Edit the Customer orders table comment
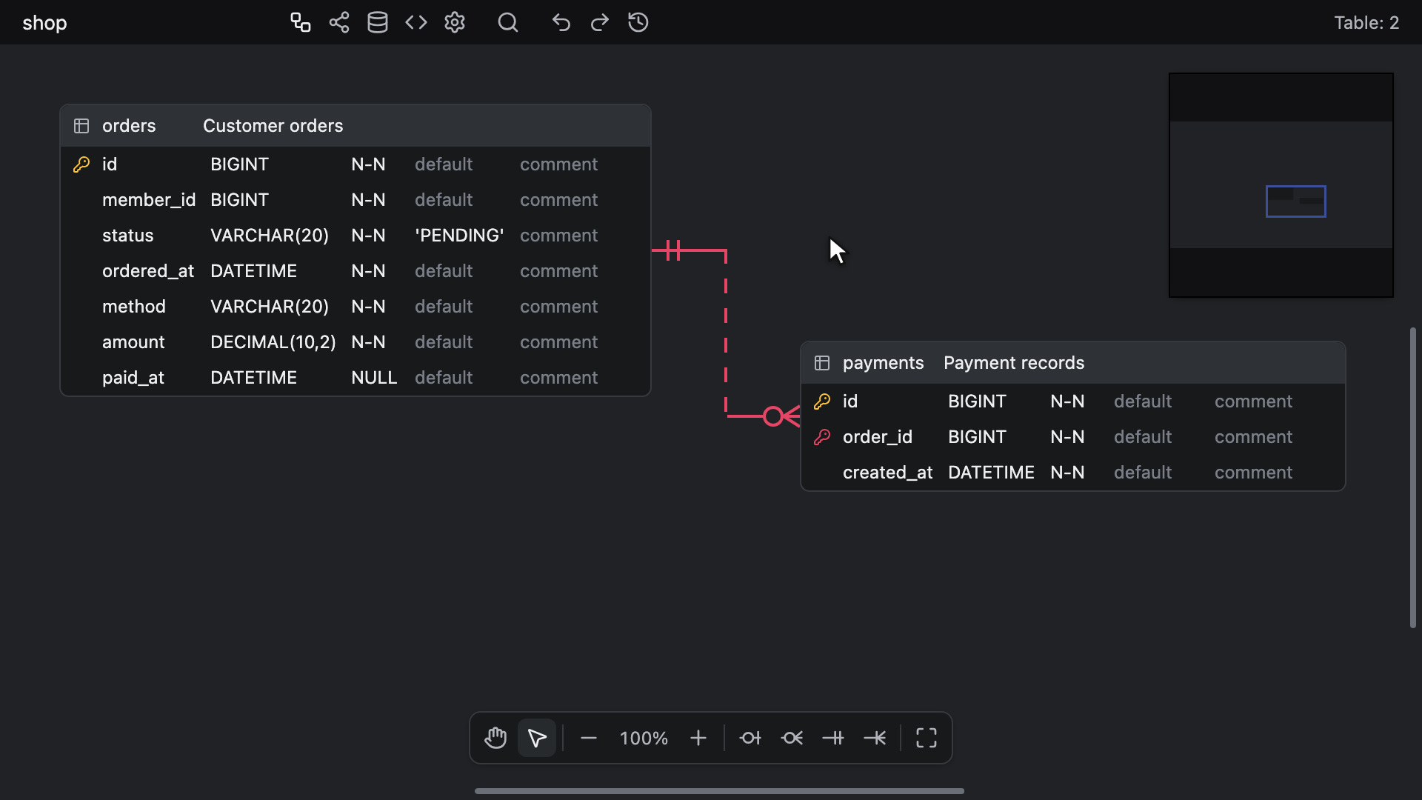The width and height of the screenshot is (1422, 800). pyautogui.click(x=273, y=126)
